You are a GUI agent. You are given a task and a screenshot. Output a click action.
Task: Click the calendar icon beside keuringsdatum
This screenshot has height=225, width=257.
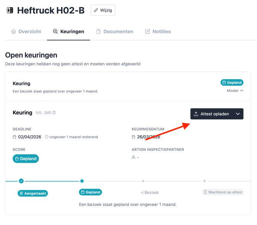[x=133, y=137]
